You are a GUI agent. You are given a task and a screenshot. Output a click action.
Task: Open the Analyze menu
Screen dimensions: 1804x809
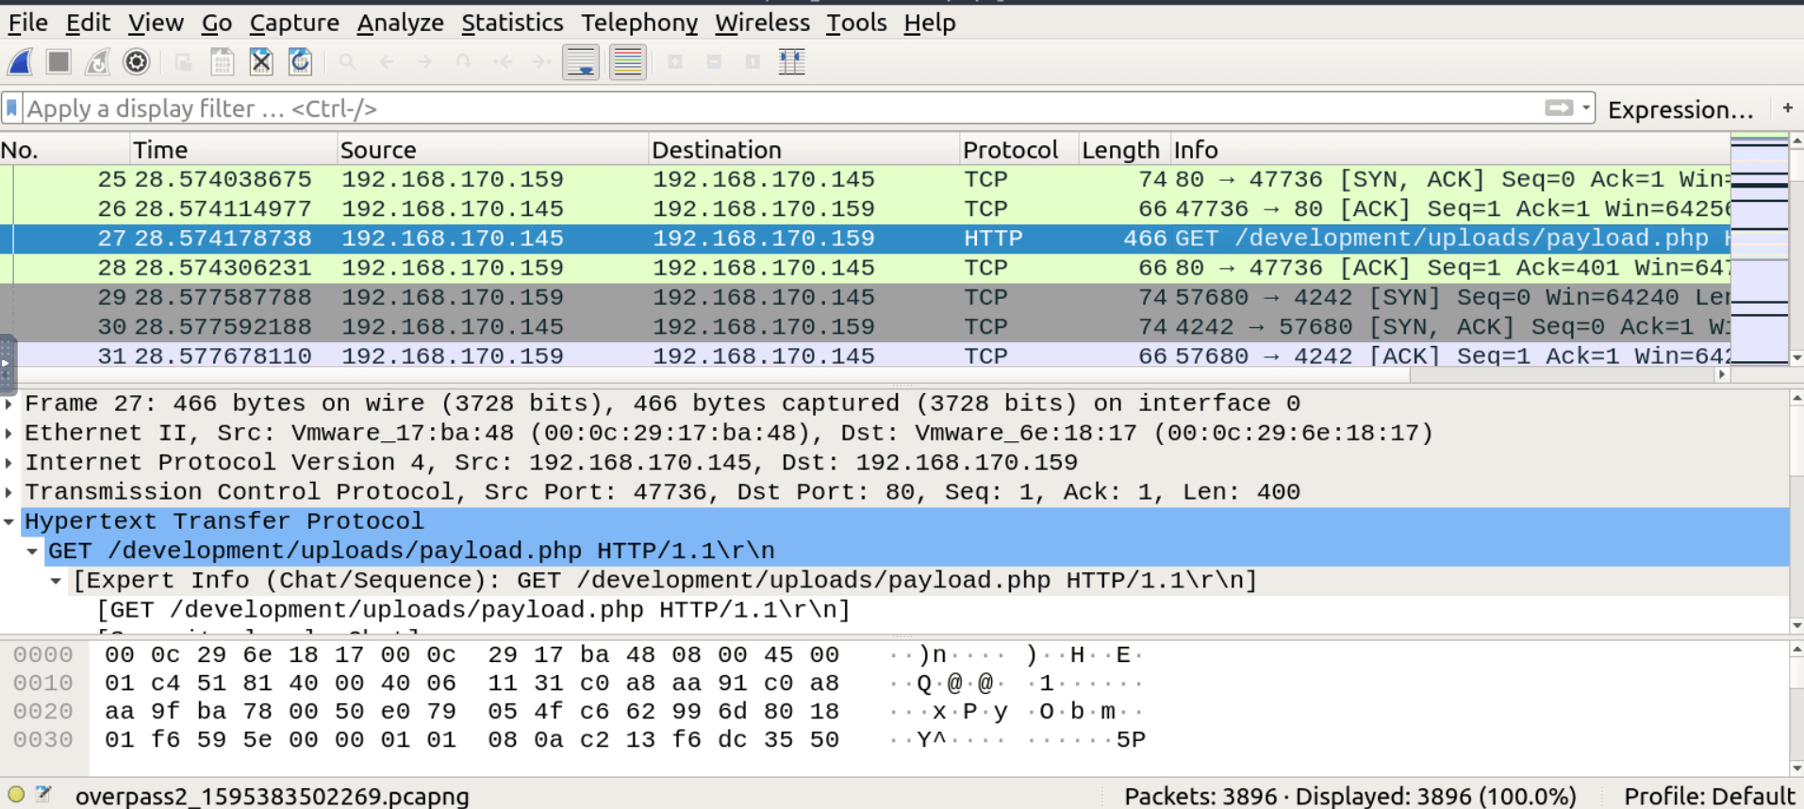400,23
